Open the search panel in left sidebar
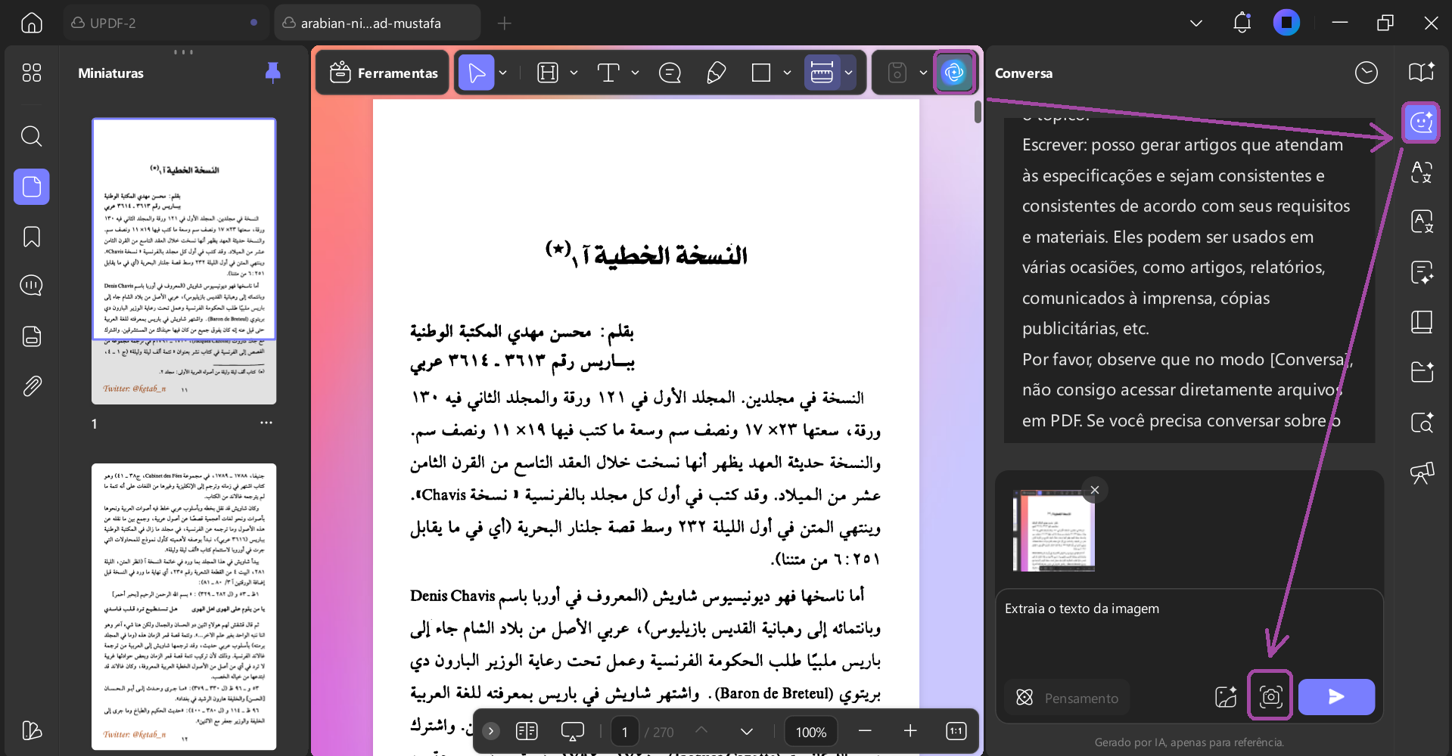 click(31, 136)
